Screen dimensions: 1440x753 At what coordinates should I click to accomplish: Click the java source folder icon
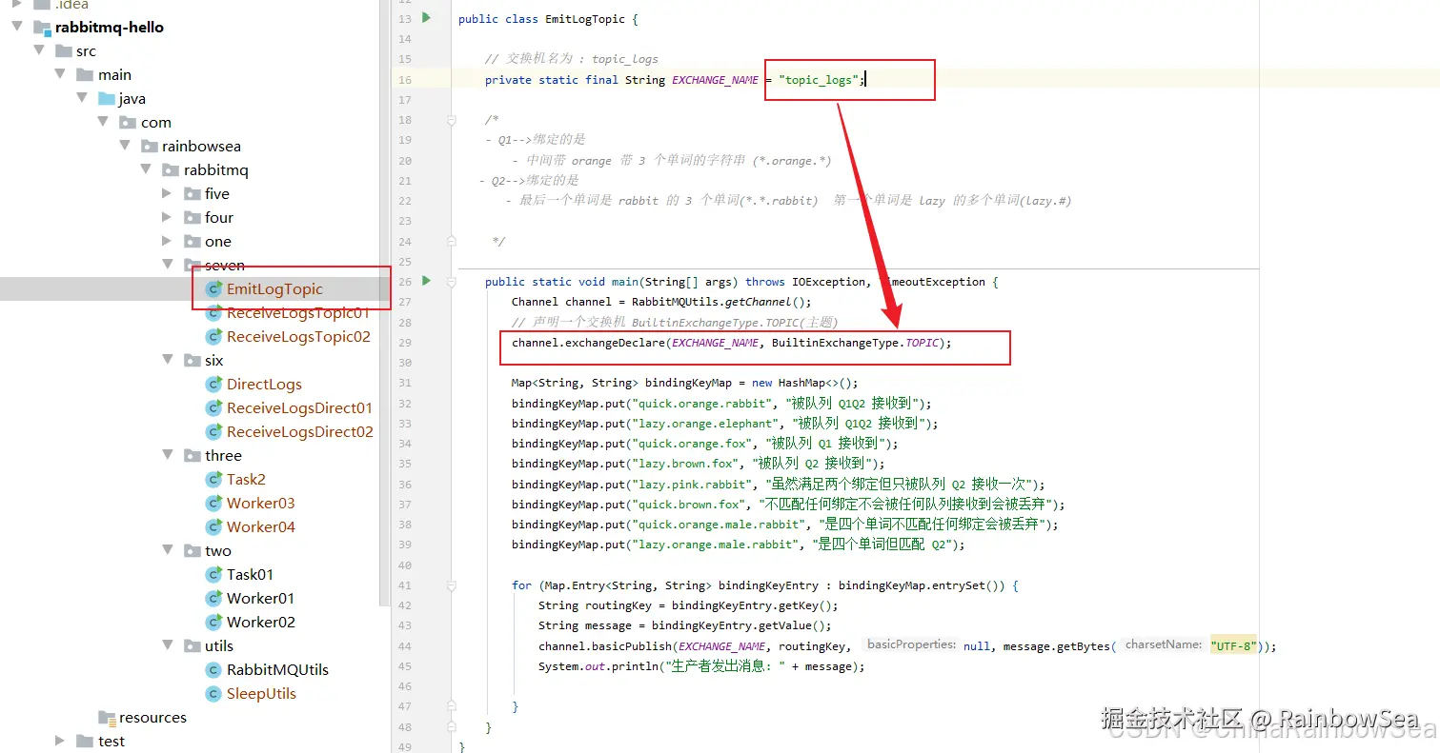(x=107, y=98)
